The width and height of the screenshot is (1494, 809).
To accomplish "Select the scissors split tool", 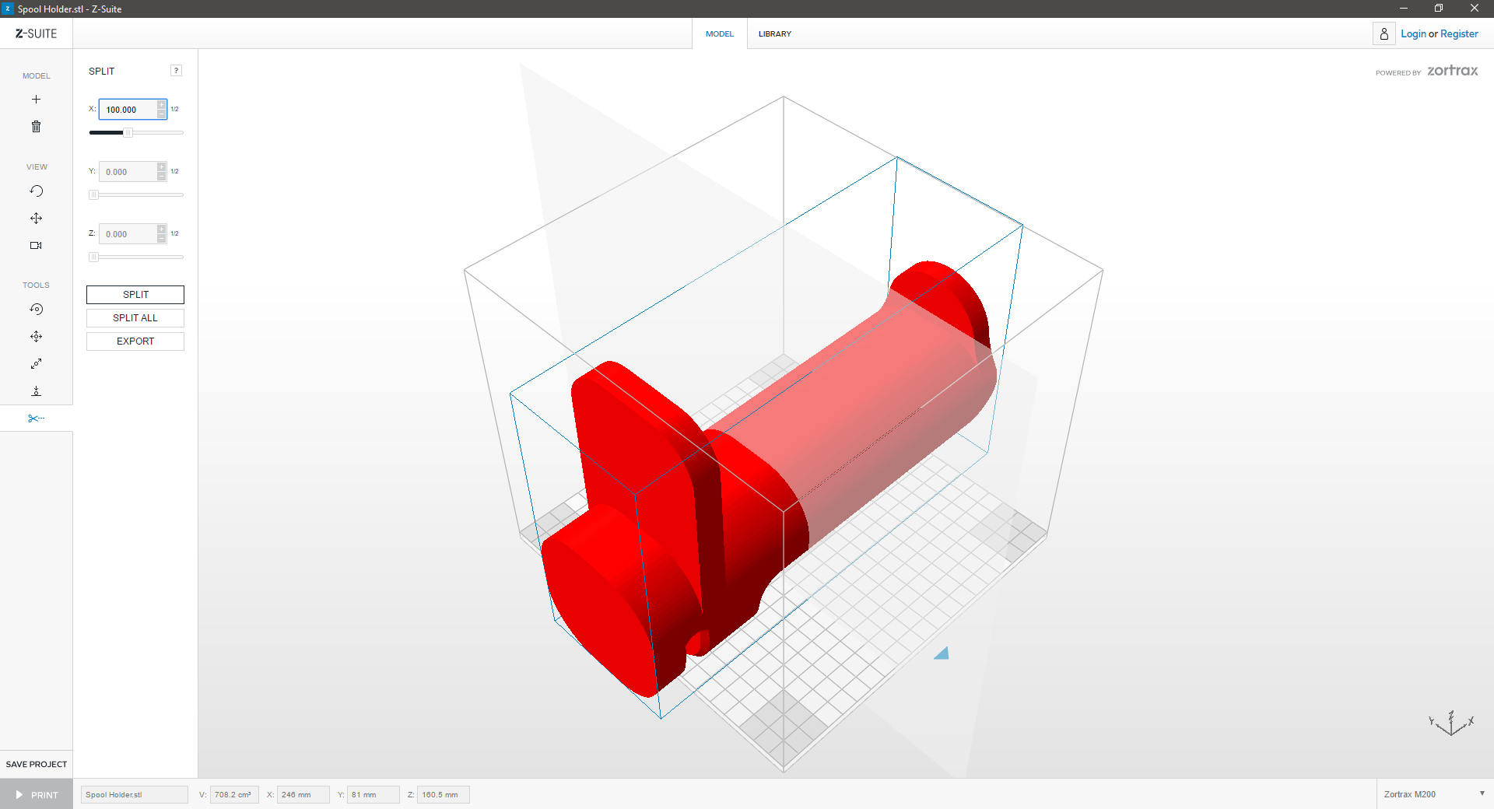I will pyautogui.click(x=36, y=419).
